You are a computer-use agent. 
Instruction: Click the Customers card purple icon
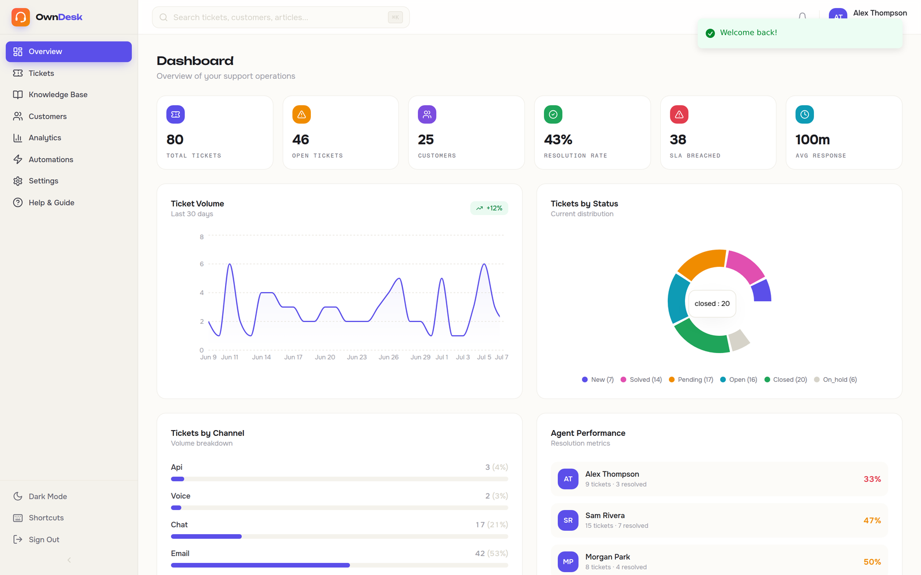coord(427,114)
